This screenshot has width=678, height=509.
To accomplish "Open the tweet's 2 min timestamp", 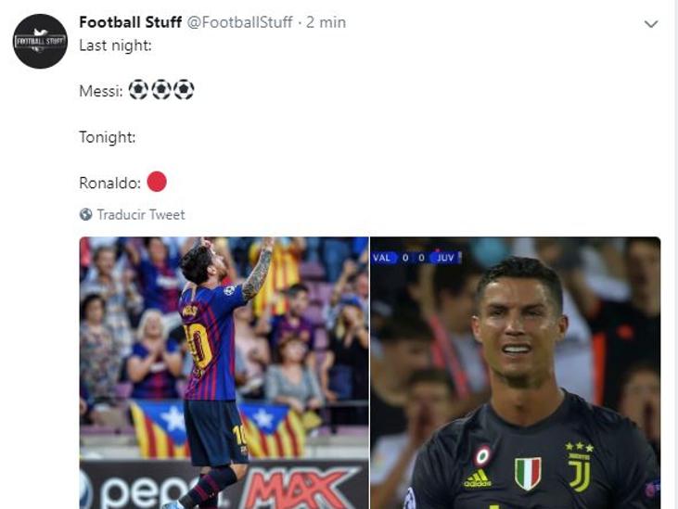I will pos(326,22).
